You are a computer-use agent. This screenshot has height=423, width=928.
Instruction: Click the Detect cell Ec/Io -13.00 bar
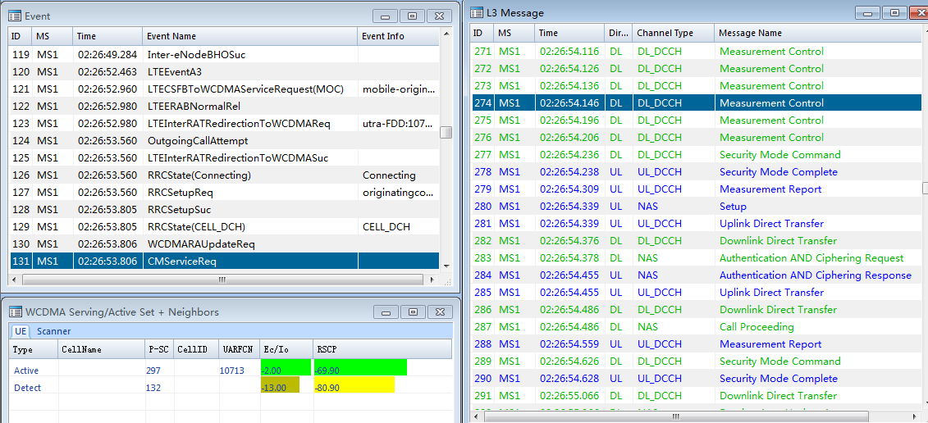(279, 384)
